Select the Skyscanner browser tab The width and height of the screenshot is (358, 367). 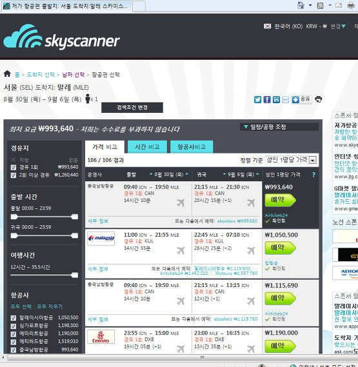pyautogui.click(x=66, y=6)
